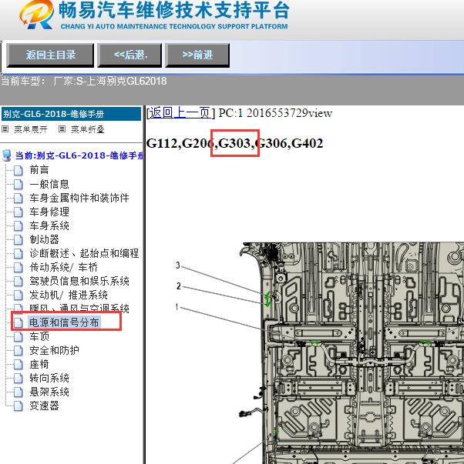Open the 悬架系统 section
The height and width of the screenshot is (464, 464).
click(49, 392)
